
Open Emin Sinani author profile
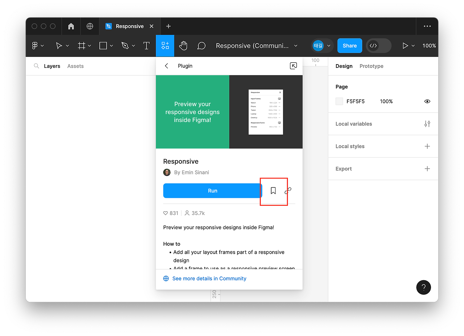click(191, 172)
